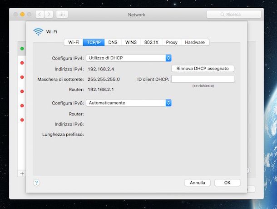Show all preferences grid icon

62,15
